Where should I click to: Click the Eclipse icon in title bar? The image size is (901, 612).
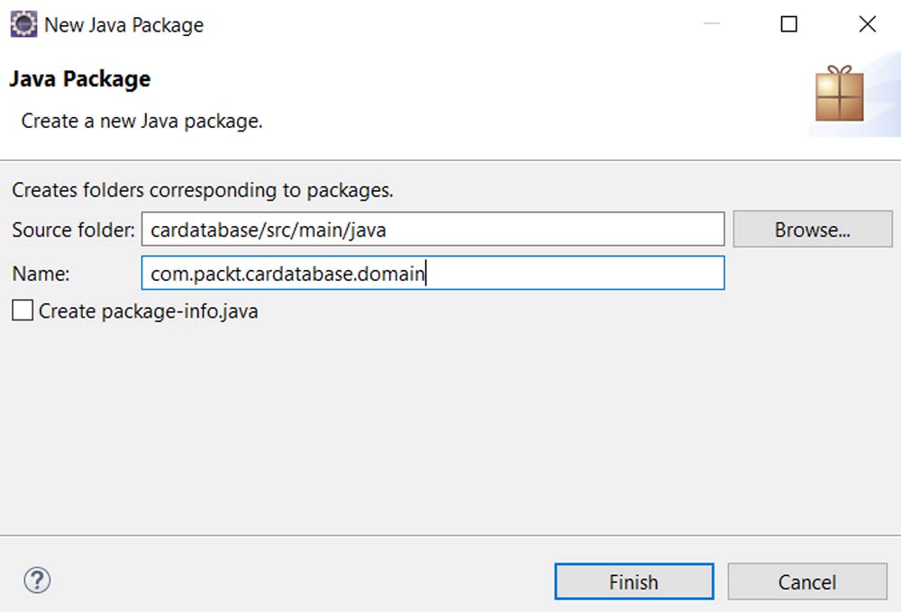click(23, 24)
